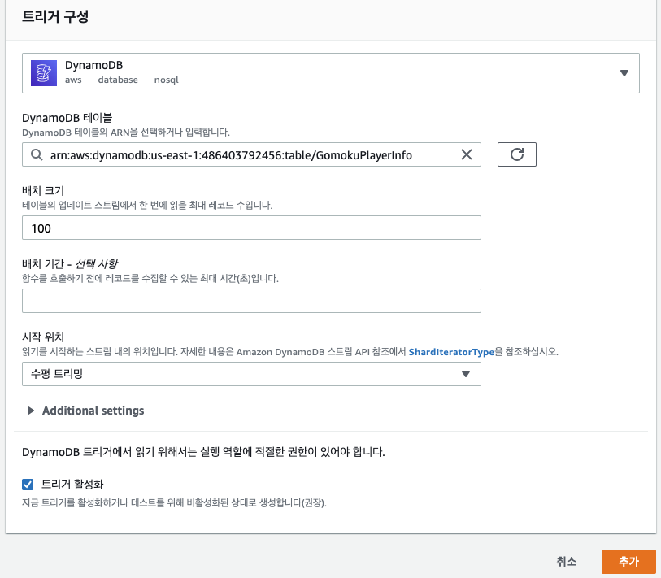Image resolution: width=661 pixels, height=578 pixels.
Task: Click the orange 추가 button
Action: click(628, 561)
